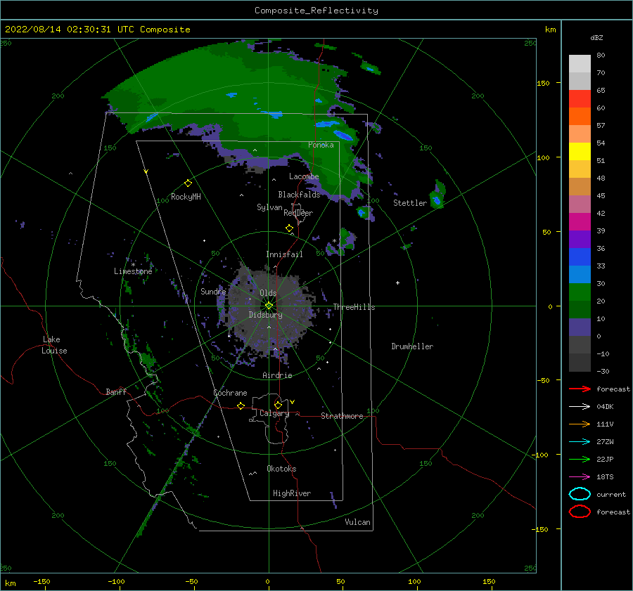Click the Banff label

coord(116,392)
